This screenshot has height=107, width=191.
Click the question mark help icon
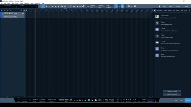point(70,6)
